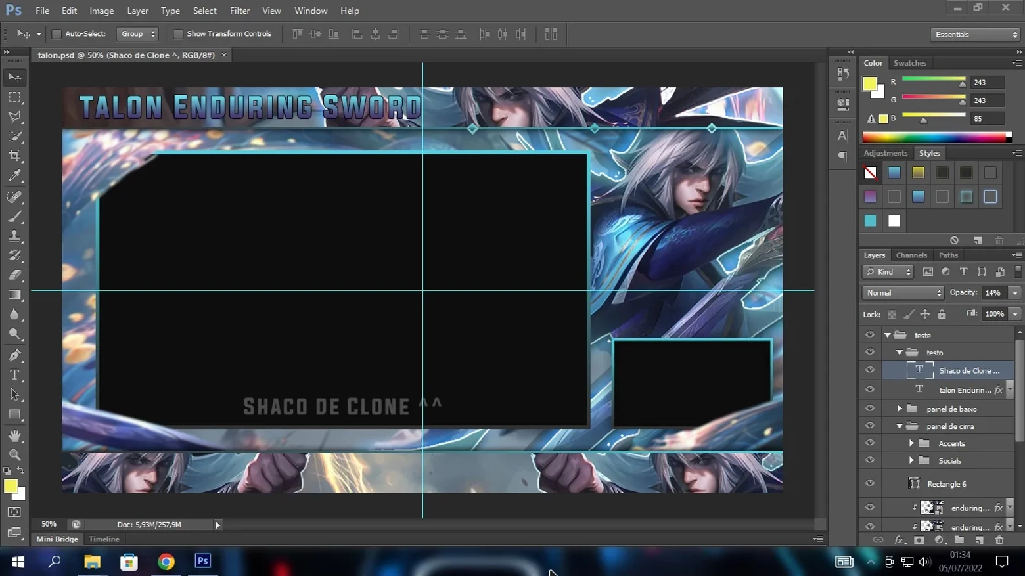This screenshot has height=576, width=1025.
Task: Select the Dodge tool
Action: coord(14,334)
